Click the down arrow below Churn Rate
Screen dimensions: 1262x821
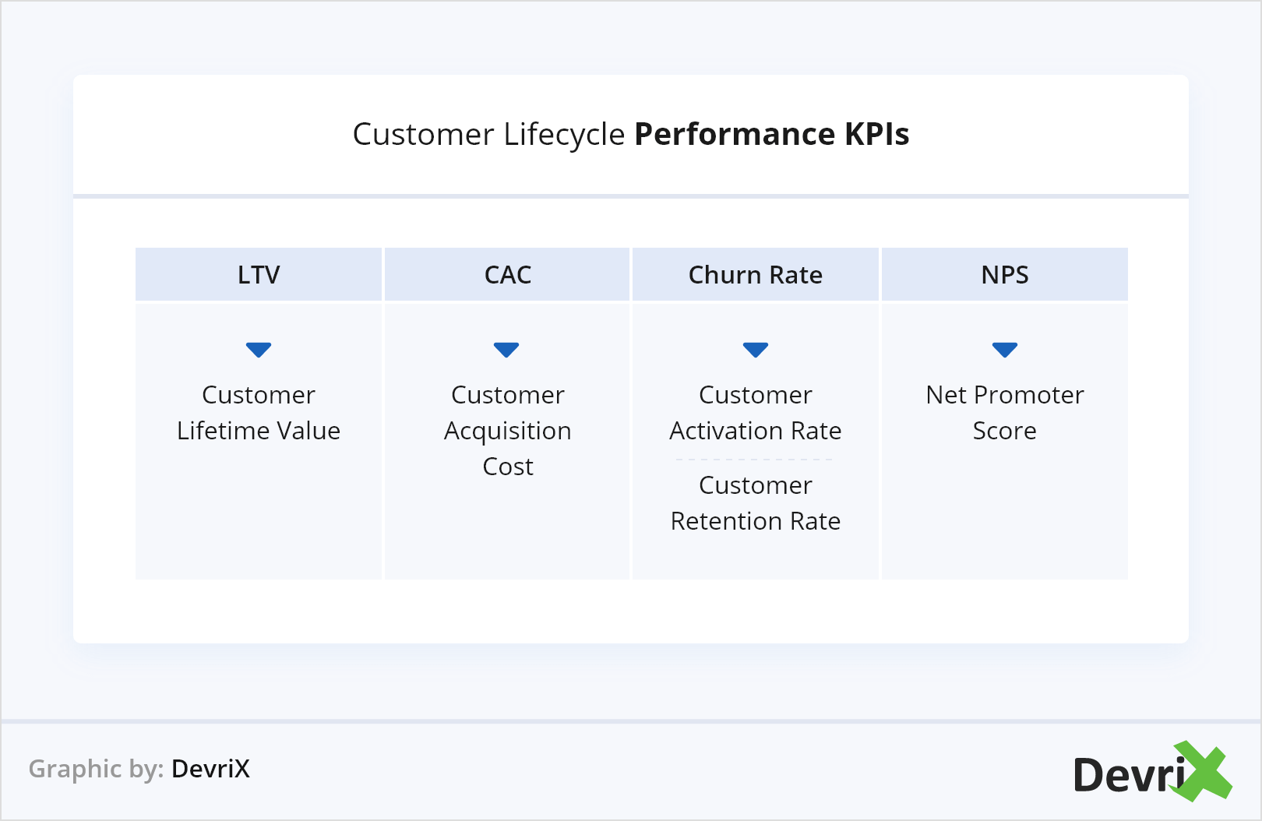(756, 350)
